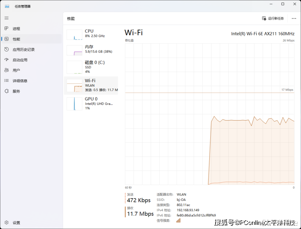
Task: Click the Startup apps (启动应用) gauge icon
Action: tap(6, 60)
